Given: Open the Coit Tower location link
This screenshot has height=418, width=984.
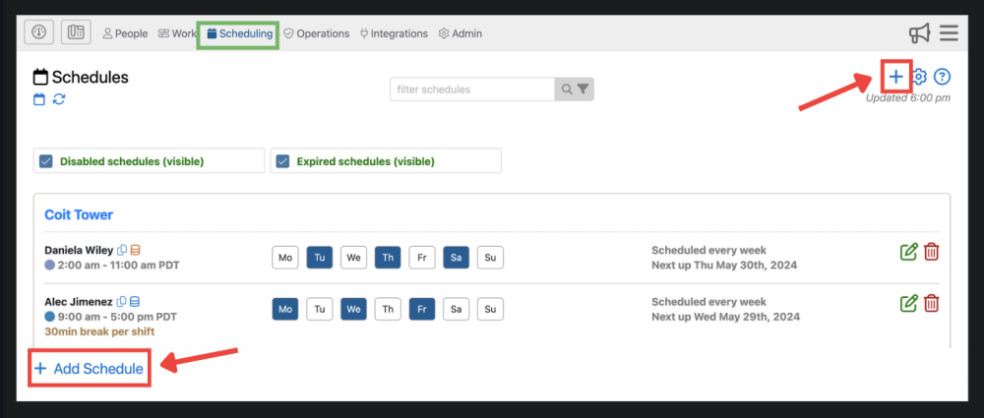Looking at the screenshot, I should tap(79, 214).
